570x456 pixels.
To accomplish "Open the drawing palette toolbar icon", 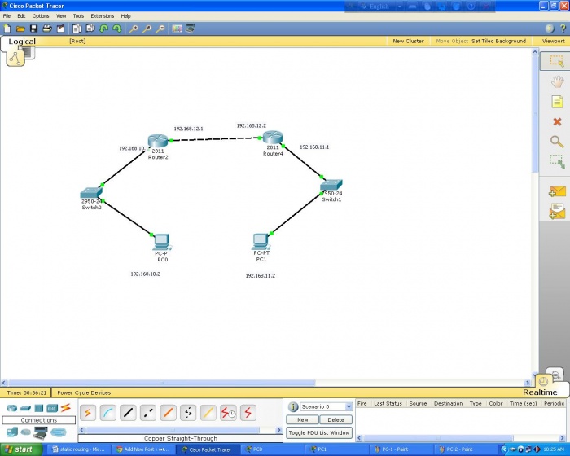I will (x=177, y=28).
